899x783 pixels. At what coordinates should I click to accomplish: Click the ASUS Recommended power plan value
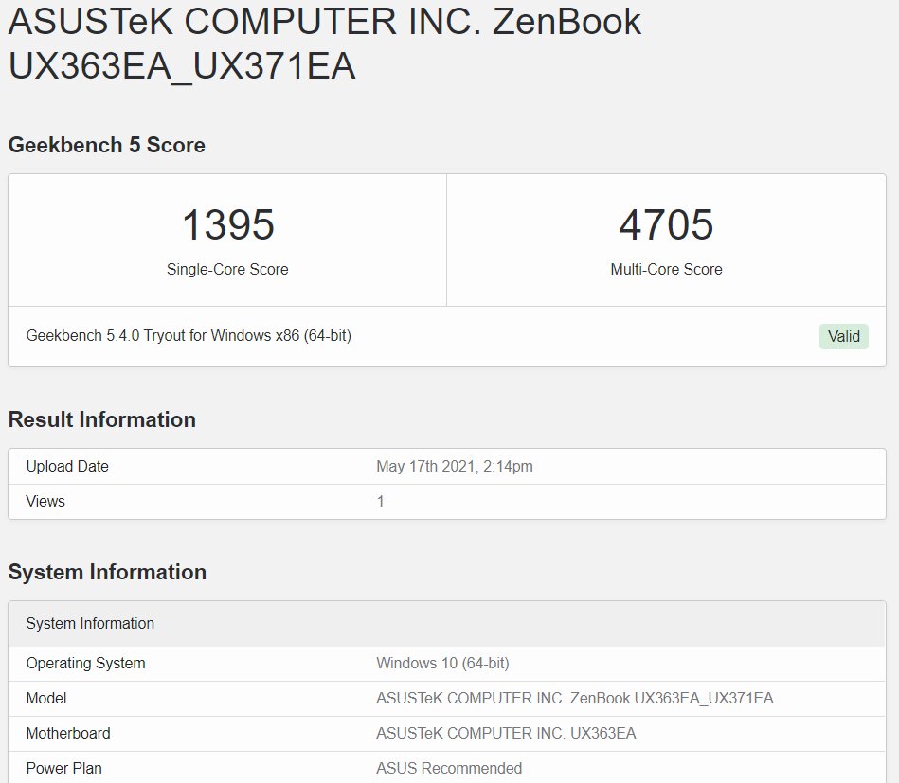pos(449,768)
